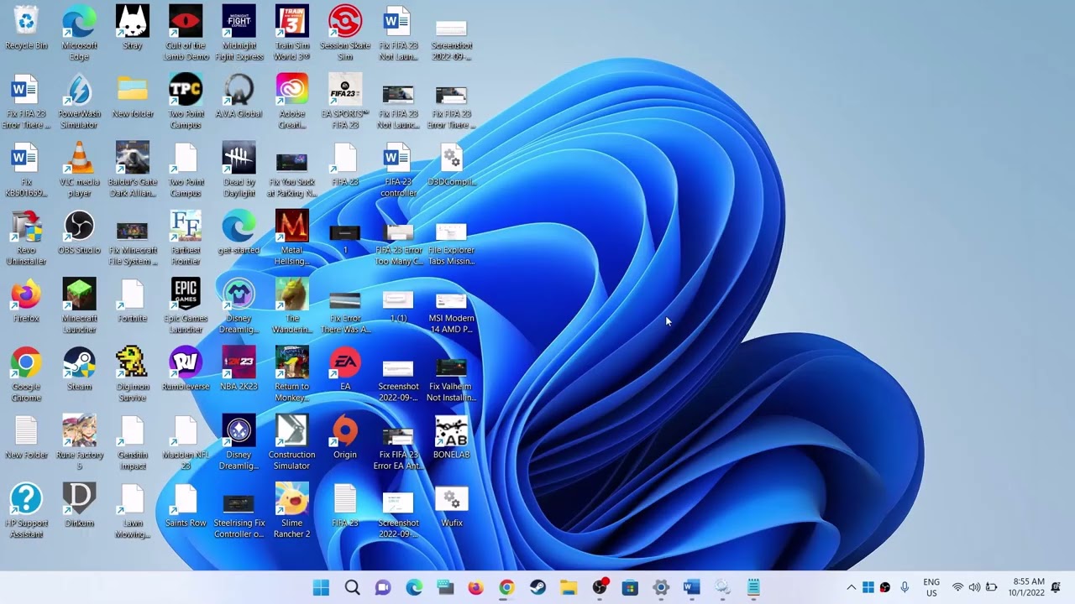Select the Farthest Frontier icon
This screenshot has height=604, width=1075.
pos(186,237)
